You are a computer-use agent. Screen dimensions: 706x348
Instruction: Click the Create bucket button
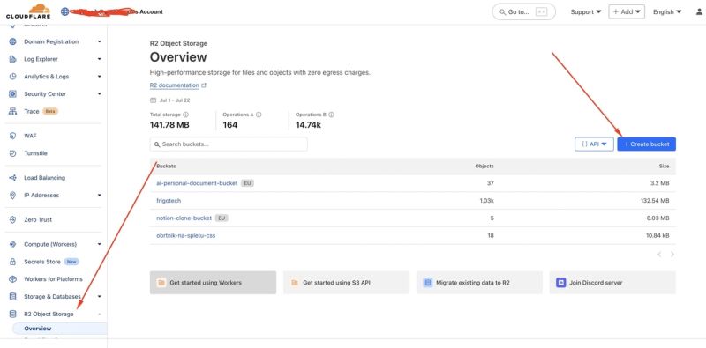[x=646, y=144]
